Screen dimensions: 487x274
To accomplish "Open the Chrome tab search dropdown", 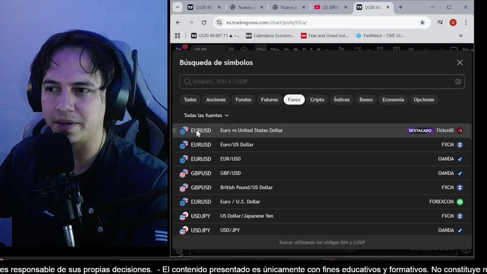I will click(177, 7).
